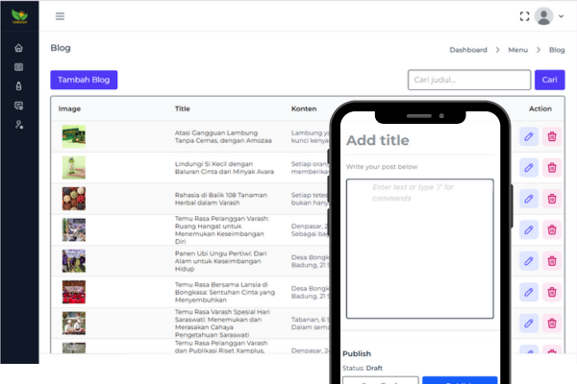The width and height of the screenshot is (577, 384).
Task: Click the Title column header
Action: coord(183,108)
